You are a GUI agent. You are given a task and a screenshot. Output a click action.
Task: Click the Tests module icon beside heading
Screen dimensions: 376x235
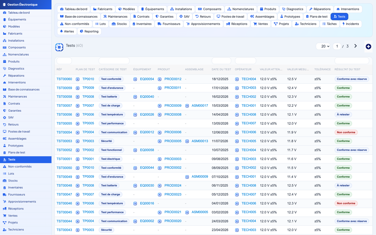coord(59,47)
